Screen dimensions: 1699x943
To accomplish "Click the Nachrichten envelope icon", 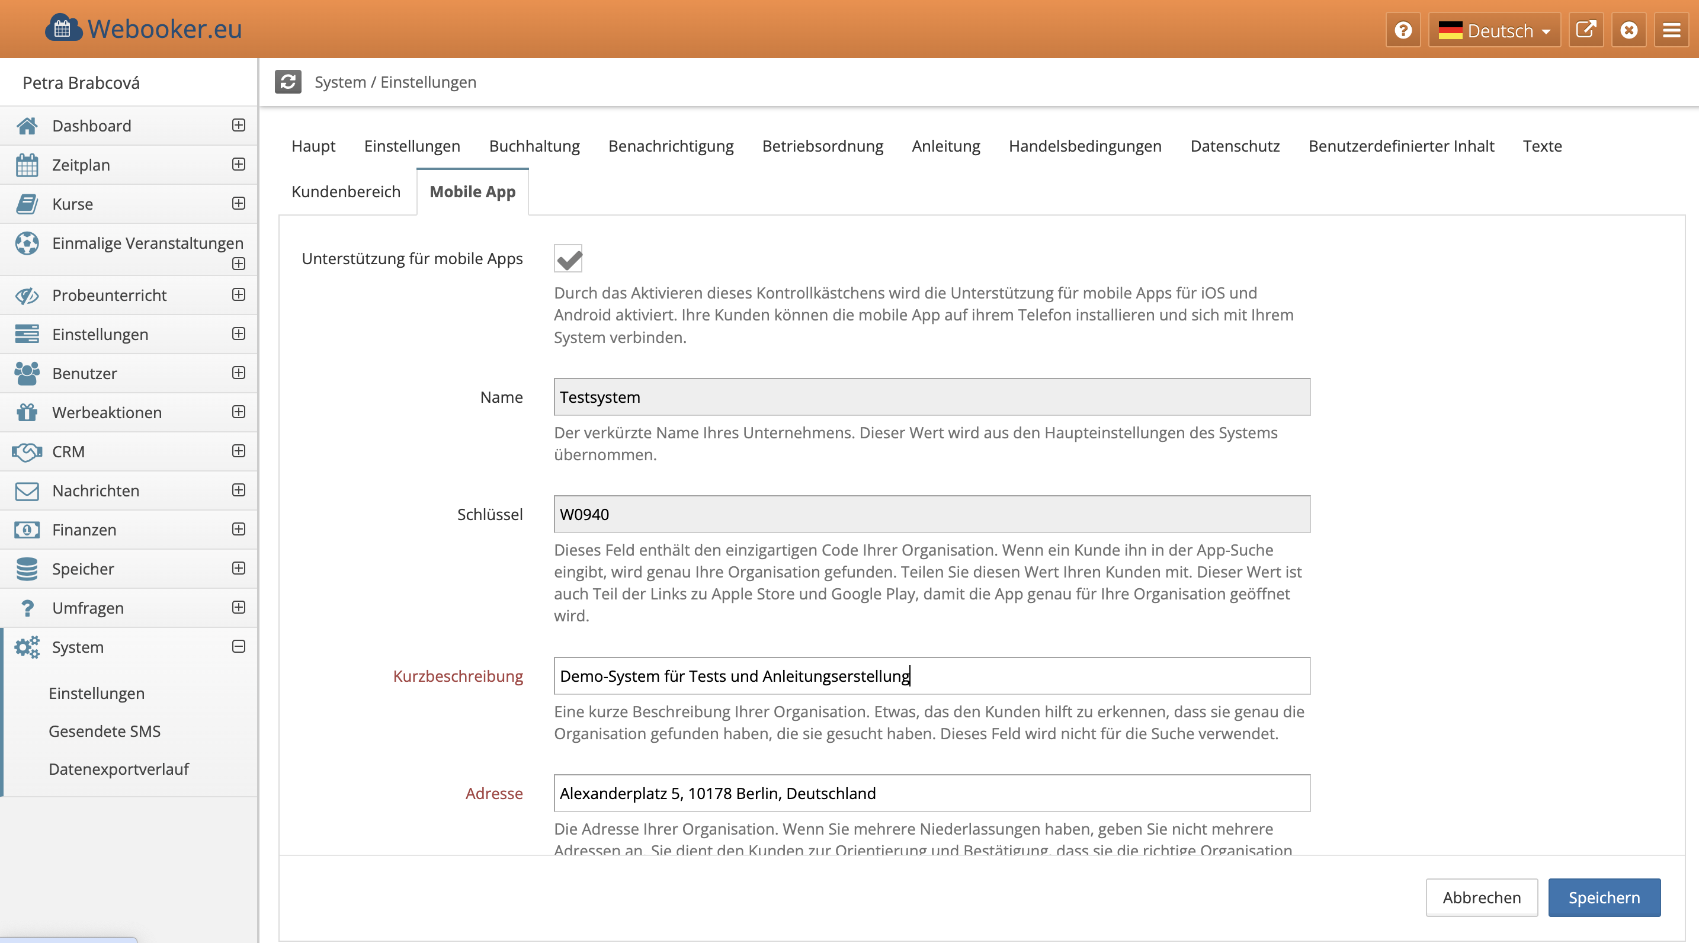I will 27,490.
